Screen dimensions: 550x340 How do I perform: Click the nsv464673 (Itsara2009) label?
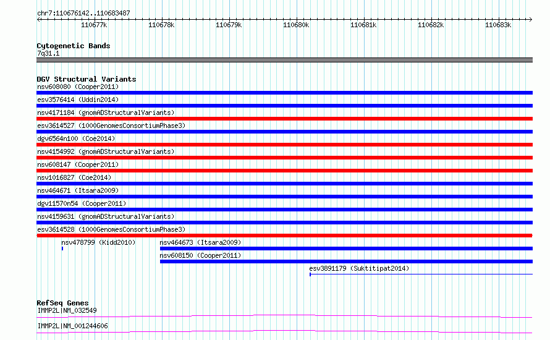[200, 242]
